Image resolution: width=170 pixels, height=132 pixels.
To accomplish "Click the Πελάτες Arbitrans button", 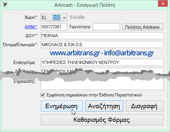I will [x=143, y=27].
